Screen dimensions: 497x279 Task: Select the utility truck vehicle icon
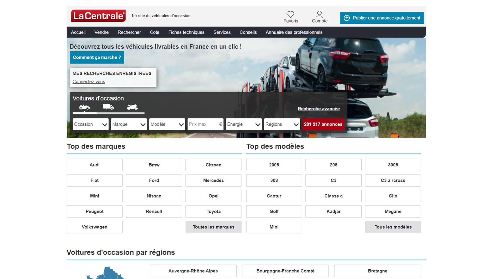108,107
